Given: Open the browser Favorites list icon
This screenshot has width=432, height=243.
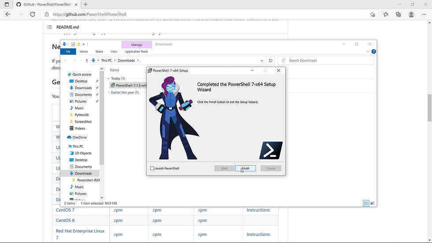Looking at the screenshot, I should tap(386, 14).
